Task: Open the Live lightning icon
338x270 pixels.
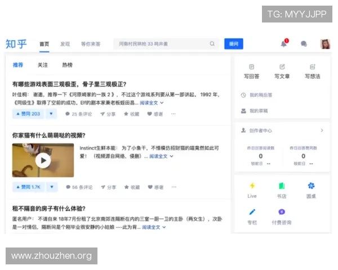Action: [x=252, y=186]
